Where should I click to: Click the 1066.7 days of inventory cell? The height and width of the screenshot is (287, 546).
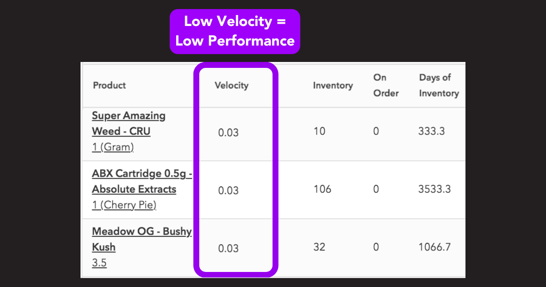tap(435, 247)
